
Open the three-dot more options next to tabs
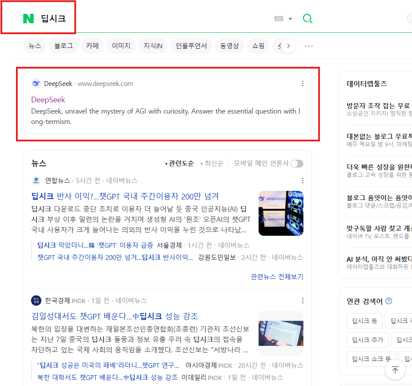coord(309,46)
